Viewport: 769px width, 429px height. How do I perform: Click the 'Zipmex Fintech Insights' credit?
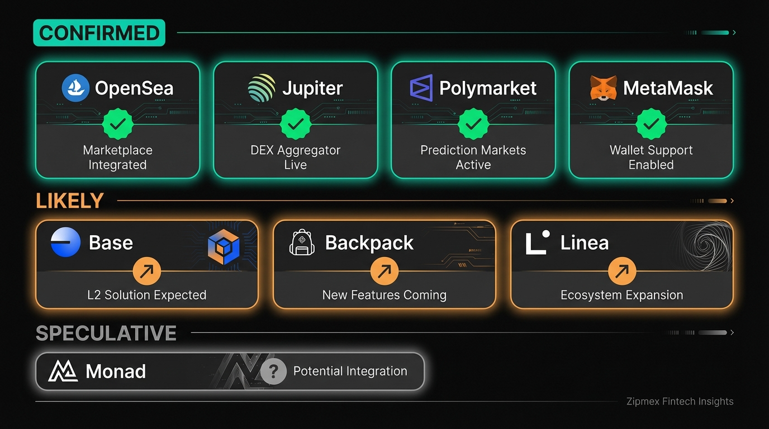tap(680, 401)
